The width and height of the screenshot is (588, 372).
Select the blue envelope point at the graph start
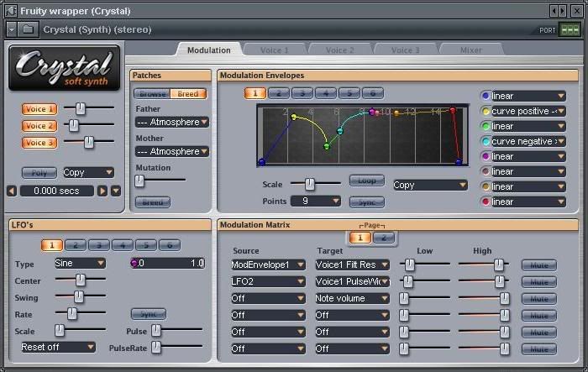pyautogui.click(x=262, y=162)
